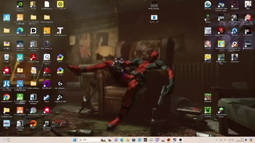Open the Adobe Acrobat desktop icon
The width and height of the screenshot is (255, 143).
(33, 58)
